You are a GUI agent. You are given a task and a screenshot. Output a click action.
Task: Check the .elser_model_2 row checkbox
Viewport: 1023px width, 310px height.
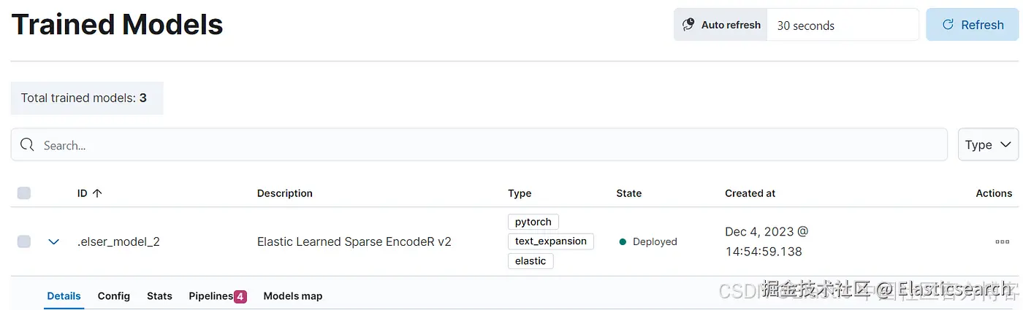point(24,241)
